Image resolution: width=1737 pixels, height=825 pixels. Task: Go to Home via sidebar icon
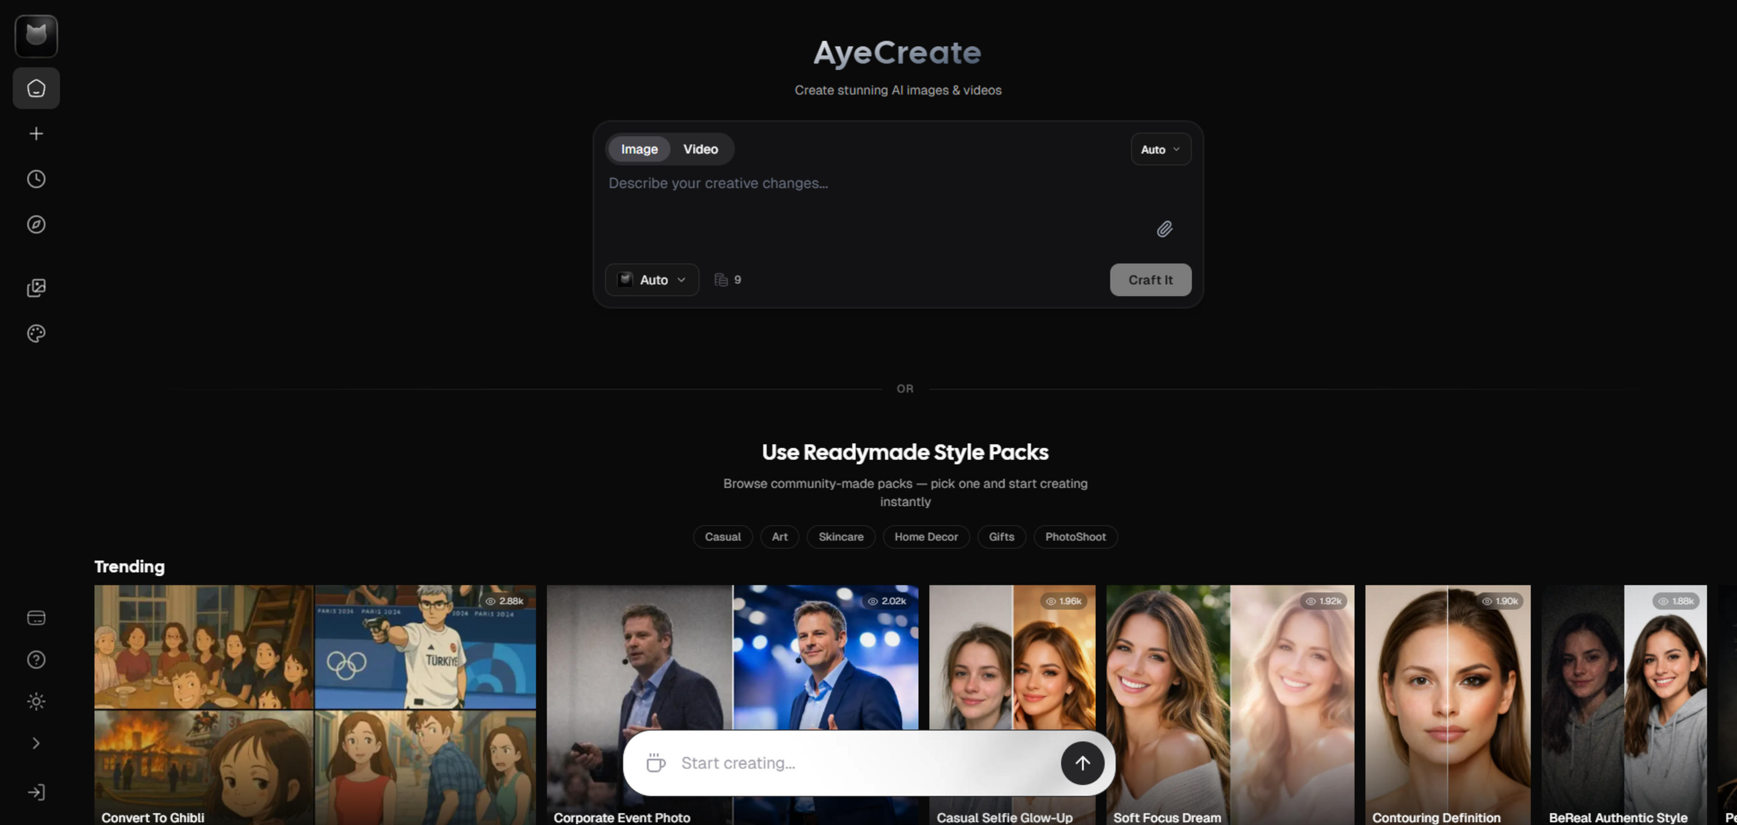[x=36, y=88]
